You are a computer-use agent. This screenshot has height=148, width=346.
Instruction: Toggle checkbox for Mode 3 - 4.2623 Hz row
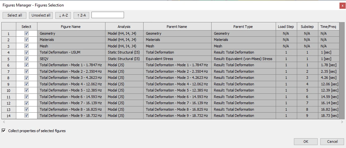(x=26, y=78)
